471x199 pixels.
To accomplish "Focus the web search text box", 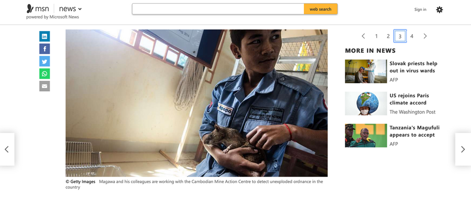I will coord(218,9).
